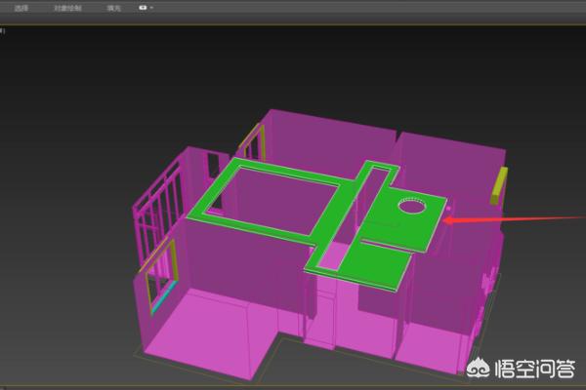Open the 对象绘制 ribbon tab
Viewport: 586px width, 390px height.
coord(67,8)
